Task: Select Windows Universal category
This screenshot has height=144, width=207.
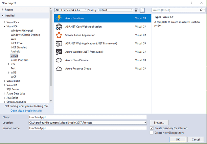Action: 22,31
